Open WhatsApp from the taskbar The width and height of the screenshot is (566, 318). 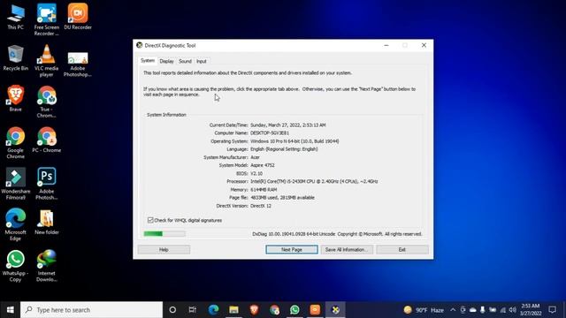(x=294, y=310)
